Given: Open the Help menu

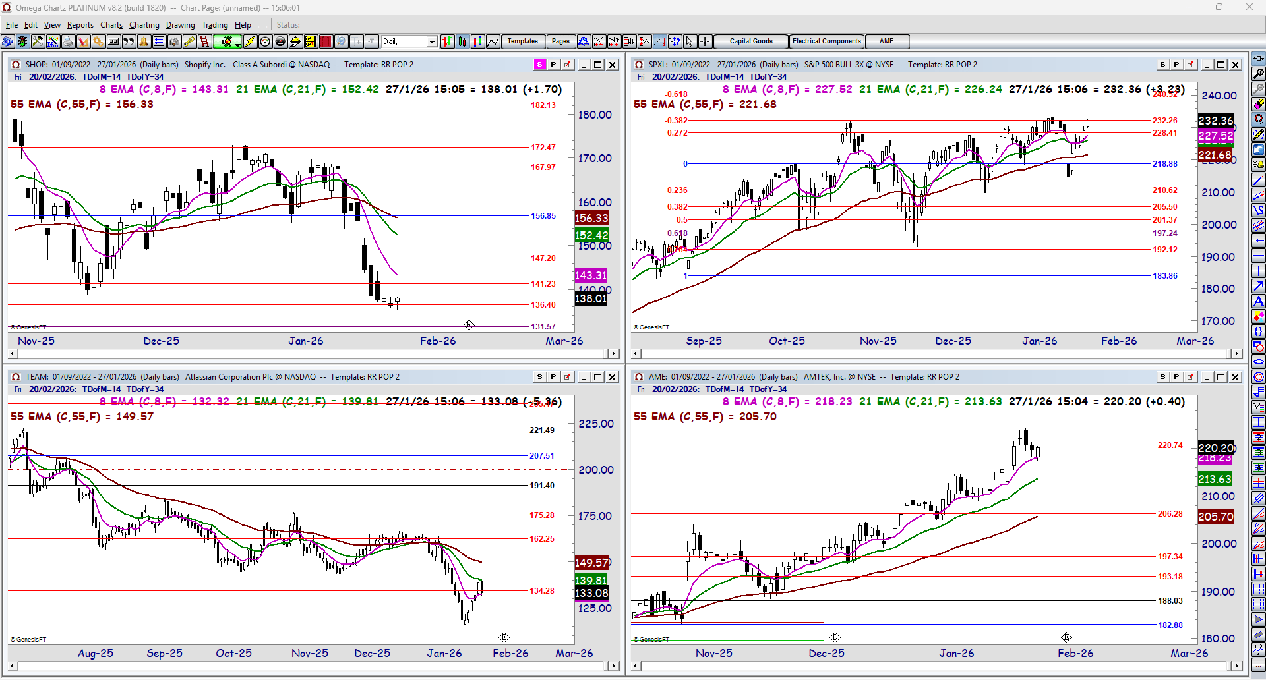Looking at the screenshot, I should point(243,25).
